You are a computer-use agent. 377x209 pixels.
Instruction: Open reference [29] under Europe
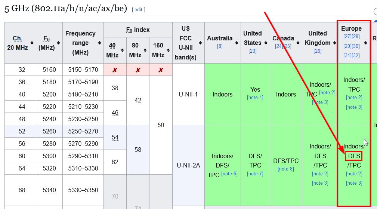(x=347, y=46)
